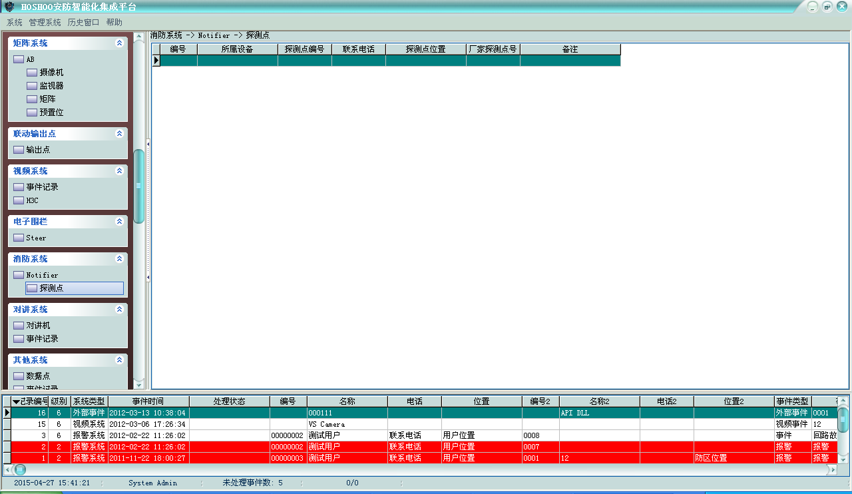Select the 探测点 tree item
The height and width of the screenshot is (494, 852).
51,288
